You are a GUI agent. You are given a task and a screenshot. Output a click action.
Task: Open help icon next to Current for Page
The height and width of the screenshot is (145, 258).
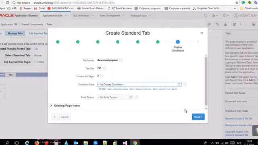pyautogui.click(x=102, y=76)
